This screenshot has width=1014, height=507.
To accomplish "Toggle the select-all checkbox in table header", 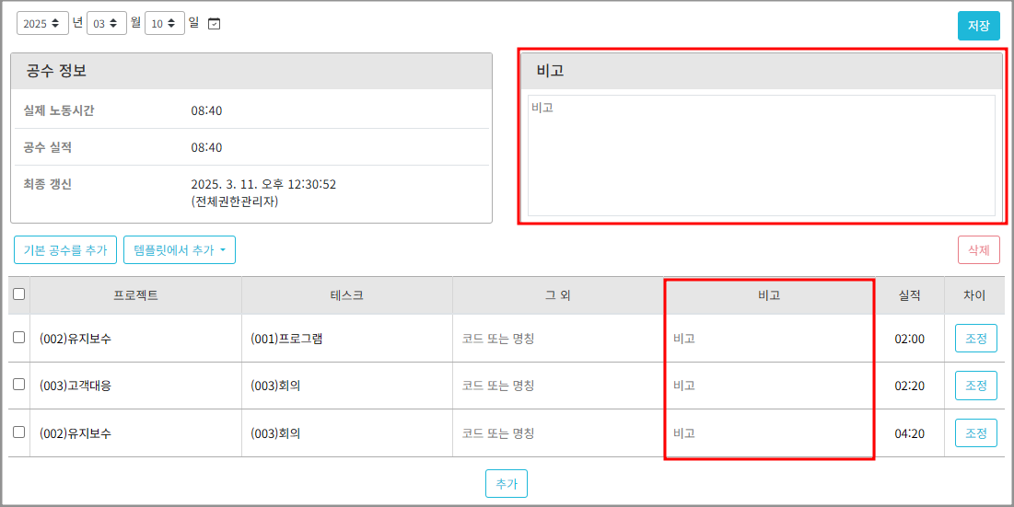I will pos(19,294).
